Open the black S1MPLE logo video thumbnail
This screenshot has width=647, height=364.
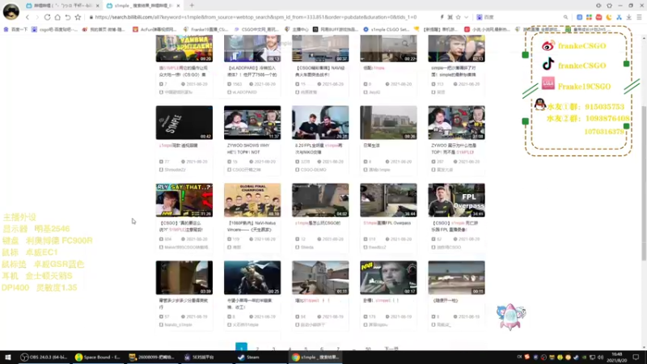pos(184,123)
